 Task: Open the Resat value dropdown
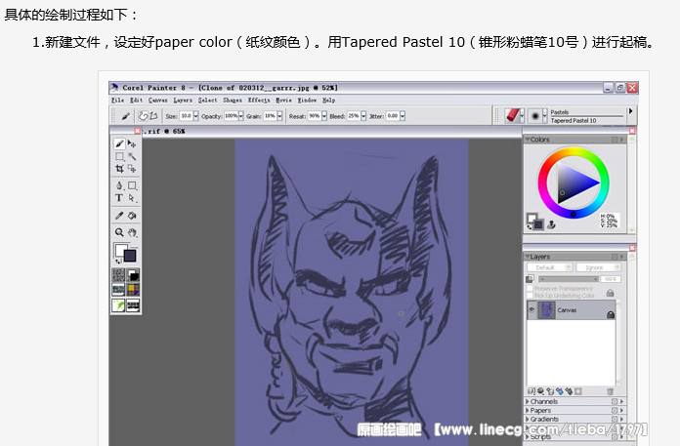pos(324,116)
